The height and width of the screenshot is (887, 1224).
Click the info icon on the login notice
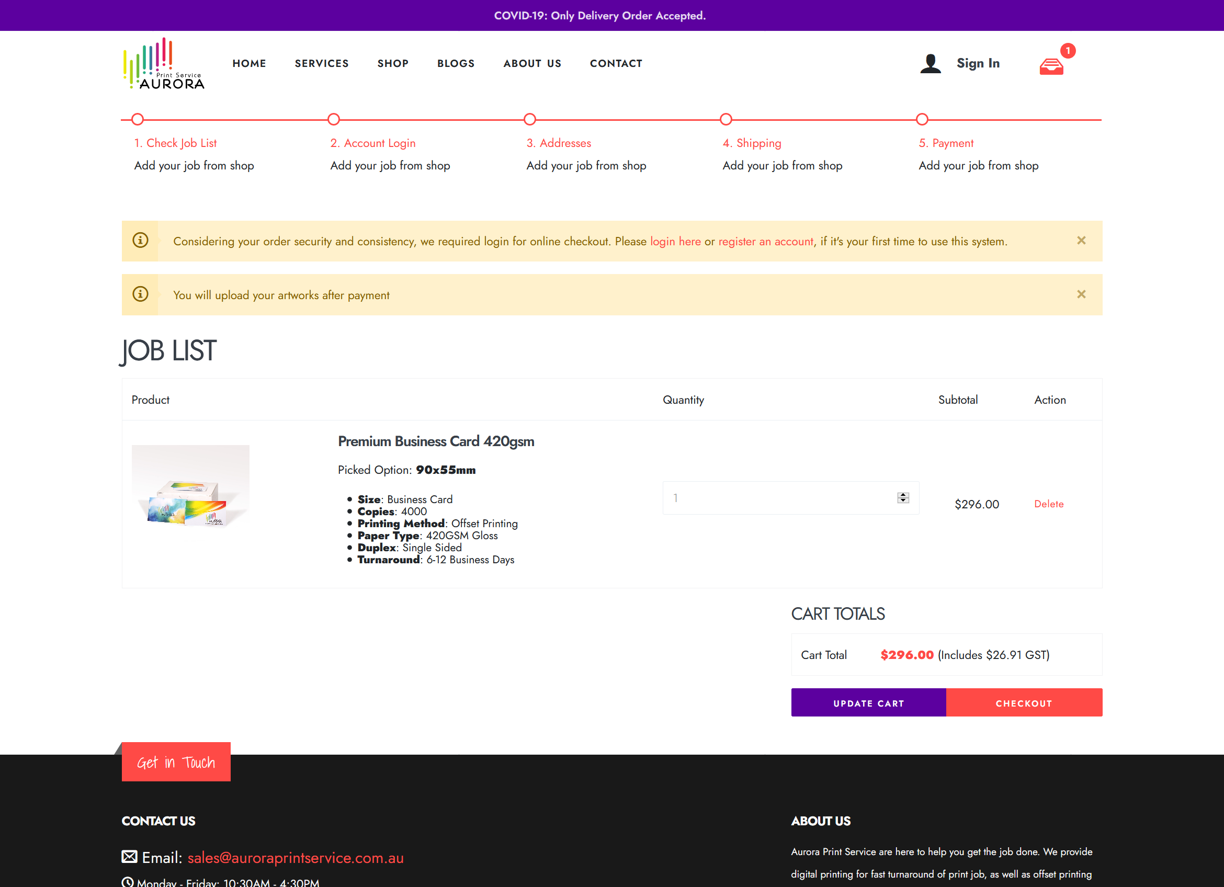tap(140, 241)
